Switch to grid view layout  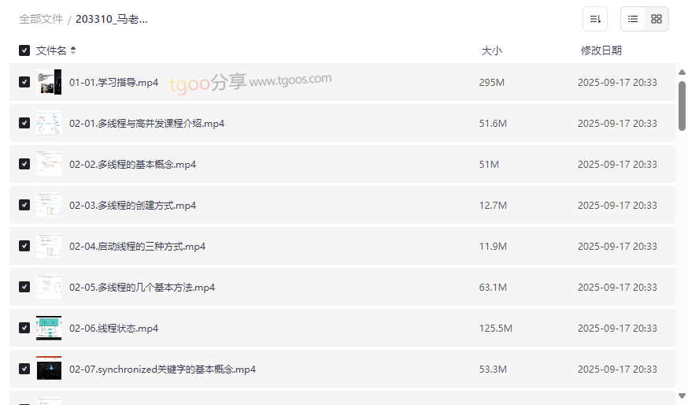(657, 19)
